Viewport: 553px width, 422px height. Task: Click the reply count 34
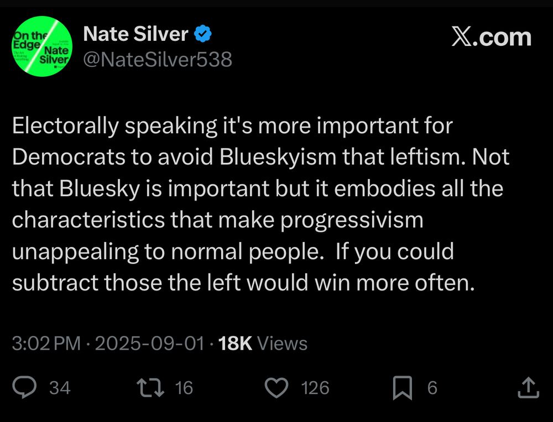60,388
